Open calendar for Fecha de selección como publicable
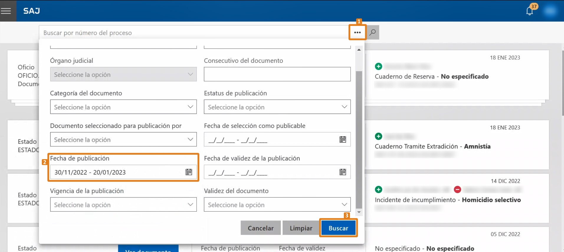Image resolution: width=564 pixels, height=252 pixels. point(343,139)
